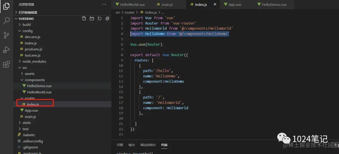Screen dimensions: 339x154
Task: Click the path:'/hello' code line
Action: 158,71
